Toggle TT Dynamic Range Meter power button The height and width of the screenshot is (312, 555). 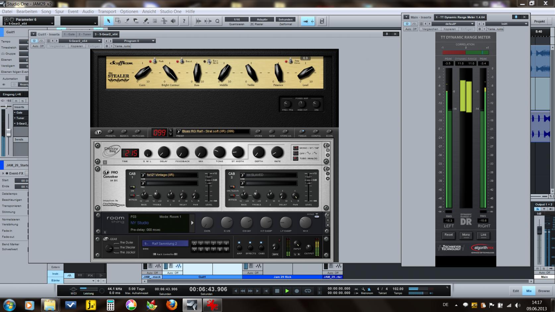point(407,24)
